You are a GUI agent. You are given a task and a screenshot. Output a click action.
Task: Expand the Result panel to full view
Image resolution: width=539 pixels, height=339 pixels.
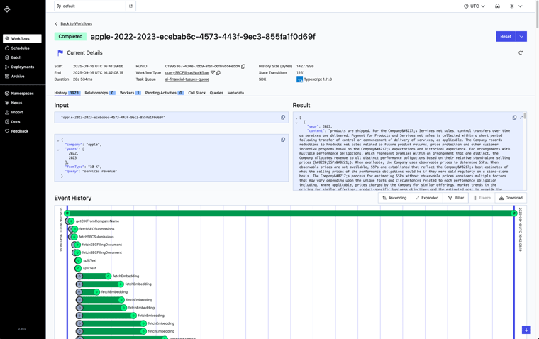tap(521, 118)
